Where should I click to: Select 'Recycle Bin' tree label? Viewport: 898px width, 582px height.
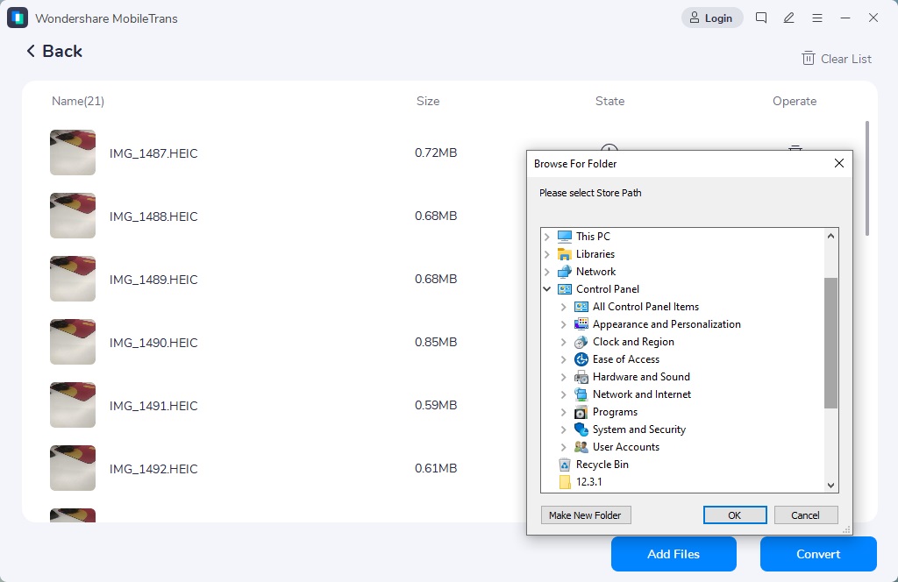pyautogui.click(x=602, y=465)
